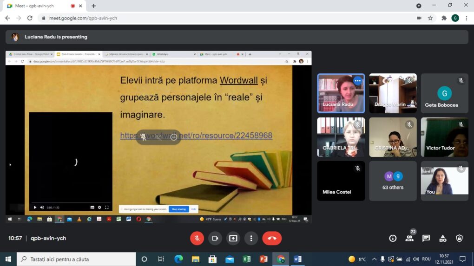Click the Windows taskbar search box

click(x=76, y=259)
